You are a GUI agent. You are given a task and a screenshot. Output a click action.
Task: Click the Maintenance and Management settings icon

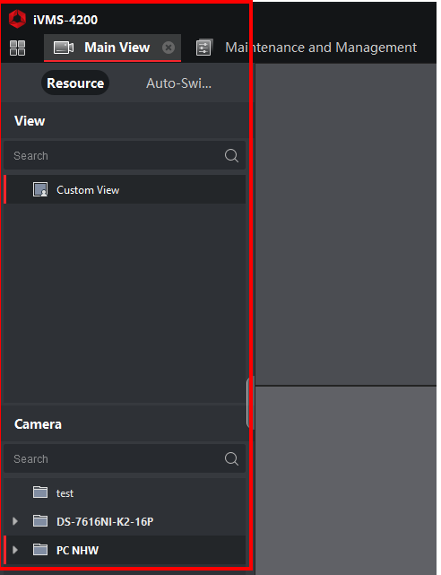[x=204, y=48]
